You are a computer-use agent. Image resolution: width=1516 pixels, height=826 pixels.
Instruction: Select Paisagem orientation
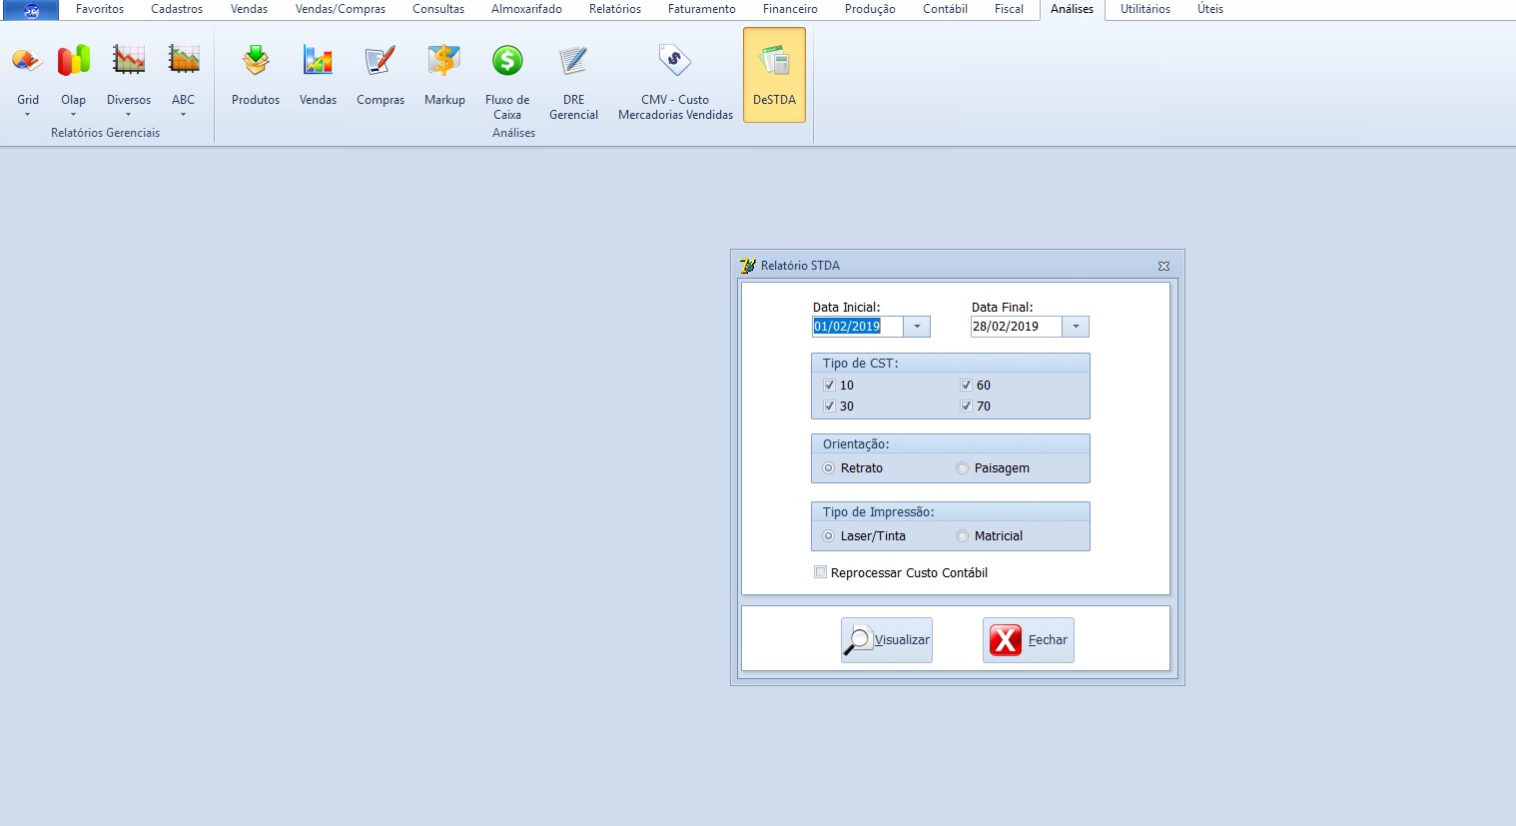pyautogui.click(x=963, y=468)
